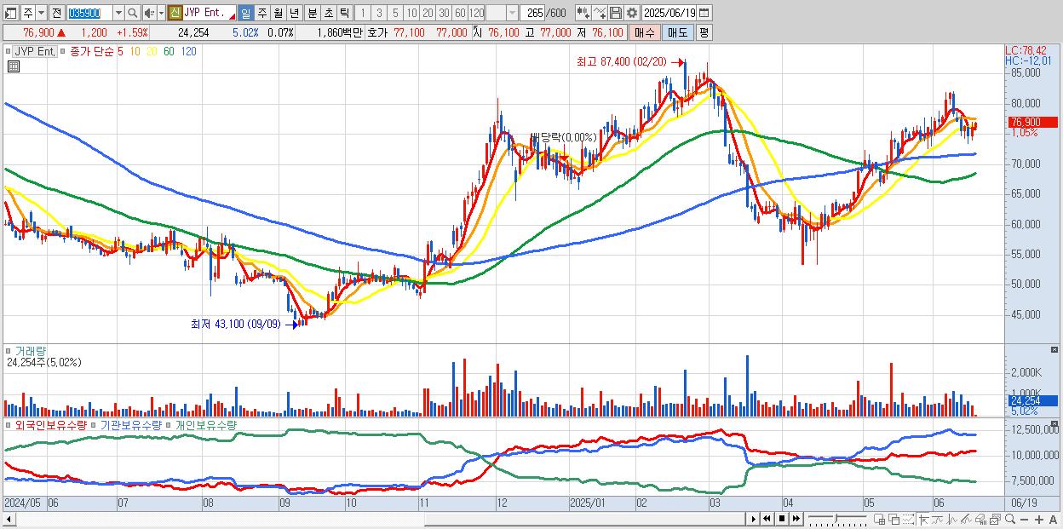Image resolution: width=1063 pixels, height=529 pixels.
Task: Choose the 3 interval preset
Action: click(x=379, y=13)
